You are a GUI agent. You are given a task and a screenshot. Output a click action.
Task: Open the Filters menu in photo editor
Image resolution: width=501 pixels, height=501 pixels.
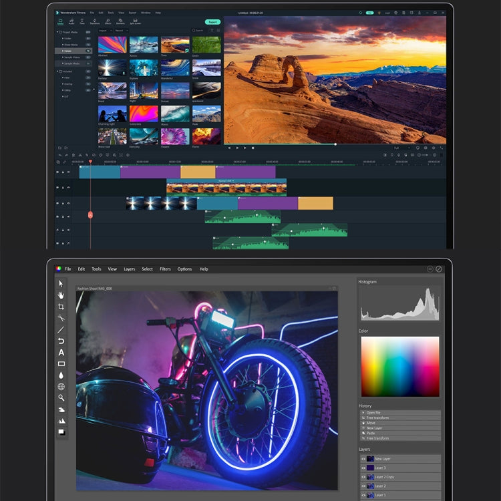pos(165,269)
